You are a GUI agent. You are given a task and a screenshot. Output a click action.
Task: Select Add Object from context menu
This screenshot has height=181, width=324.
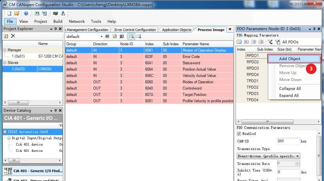[289, 59]
